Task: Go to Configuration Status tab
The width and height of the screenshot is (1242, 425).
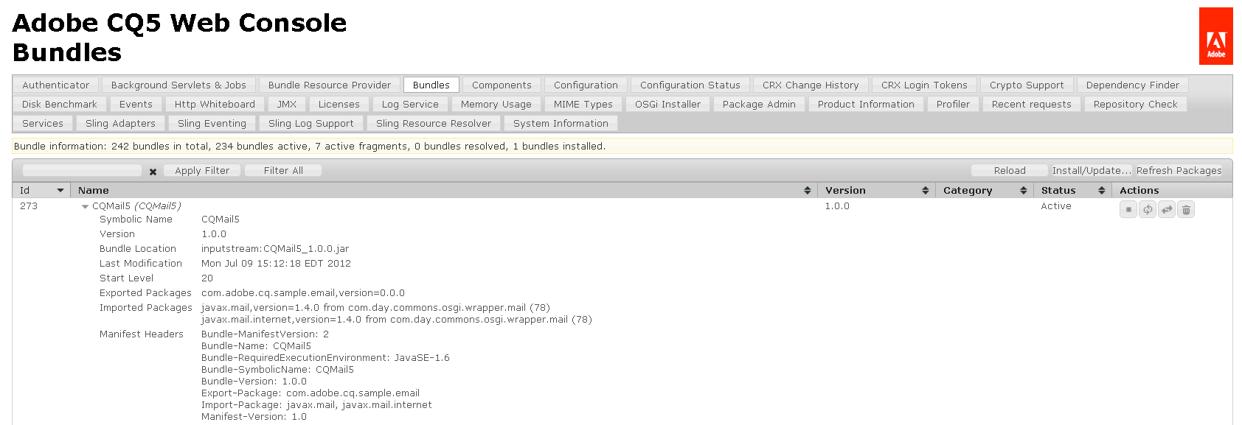Action: coord(690,85)
